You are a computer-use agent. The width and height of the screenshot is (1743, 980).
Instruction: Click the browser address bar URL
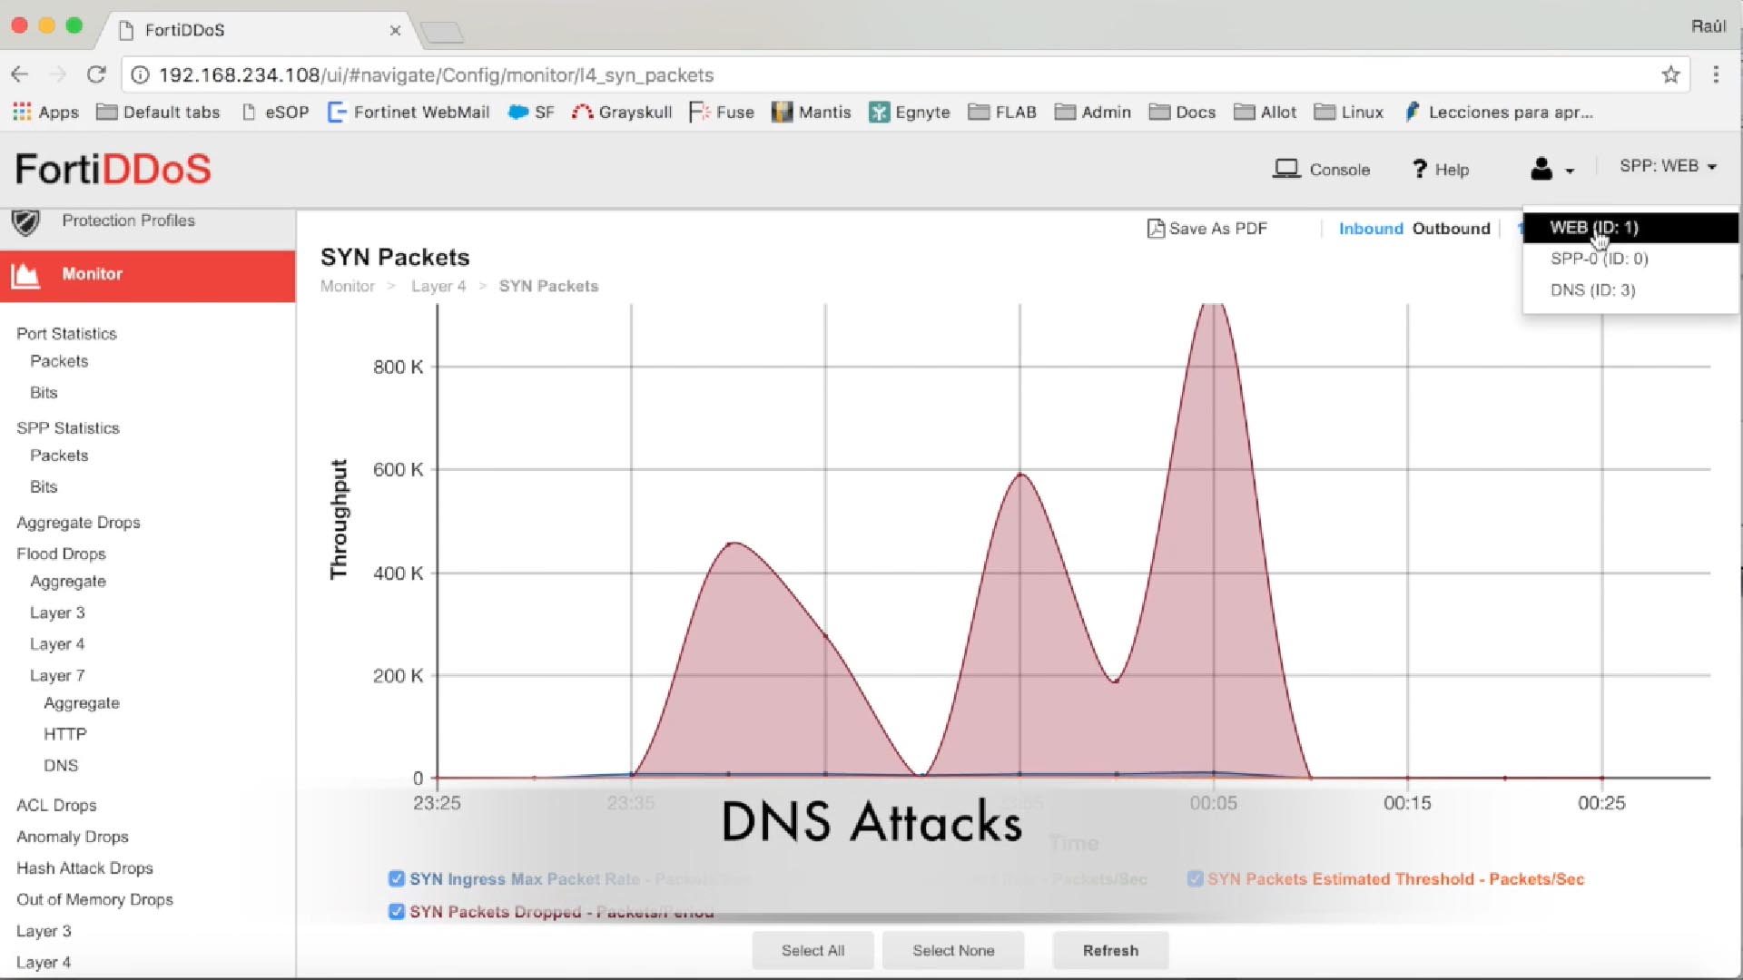[436, 75]
